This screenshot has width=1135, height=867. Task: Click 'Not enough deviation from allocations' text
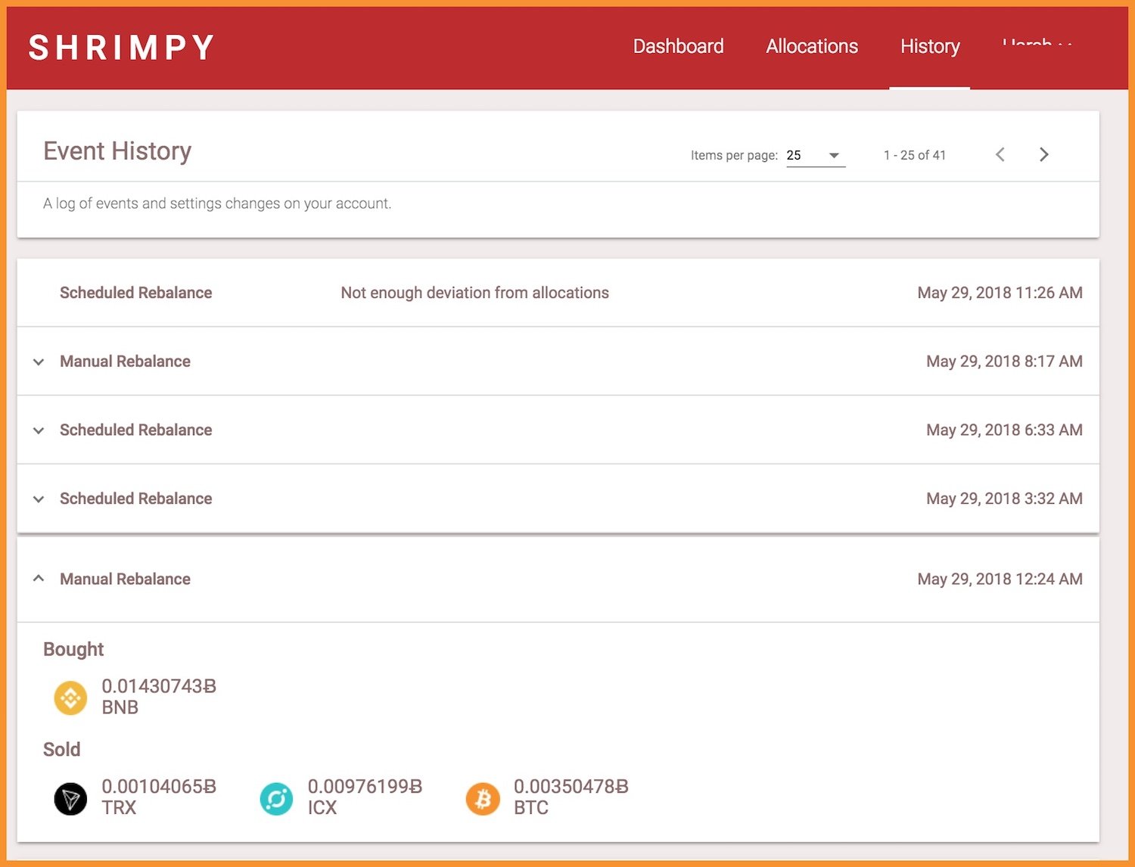(x=474, y=293)
